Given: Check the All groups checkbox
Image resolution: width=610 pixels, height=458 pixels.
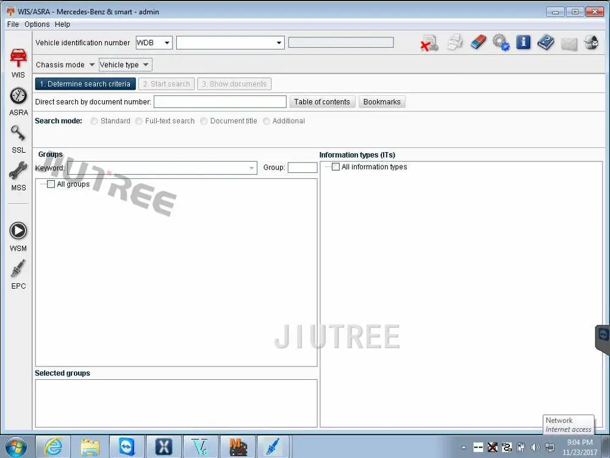Looking at the screenshot, I should (51, 184).
